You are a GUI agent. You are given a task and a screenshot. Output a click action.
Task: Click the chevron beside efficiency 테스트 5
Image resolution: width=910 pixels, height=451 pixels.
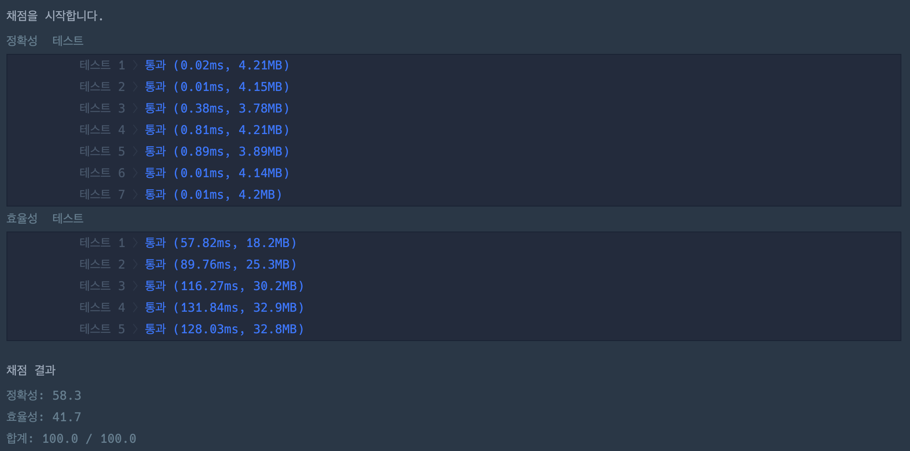pos(135,329)
